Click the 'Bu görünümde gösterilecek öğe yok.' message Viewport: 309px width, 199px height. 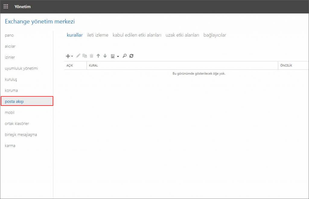point(199,74)
